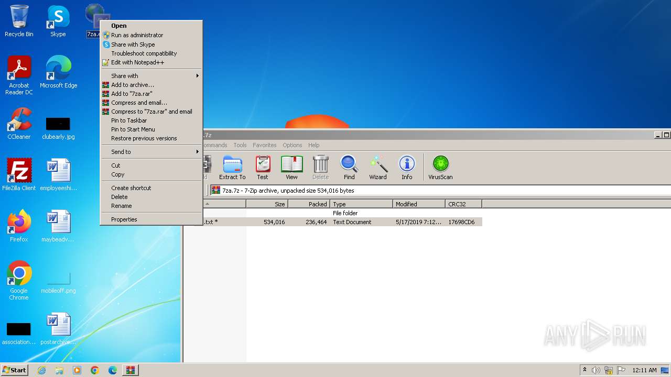Image resolution: width=671 pixels, height=377 pixels.
Task: Select the postarchive Word document icon
Action: [x=58, y=329]
